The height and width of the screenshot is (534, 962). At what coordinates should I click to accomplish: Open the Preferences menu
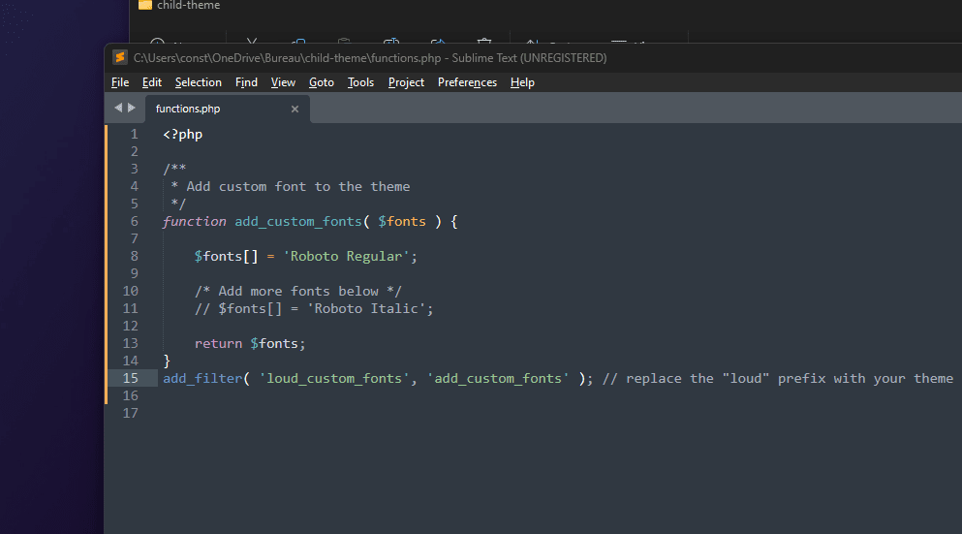click(x=467, y=82)
